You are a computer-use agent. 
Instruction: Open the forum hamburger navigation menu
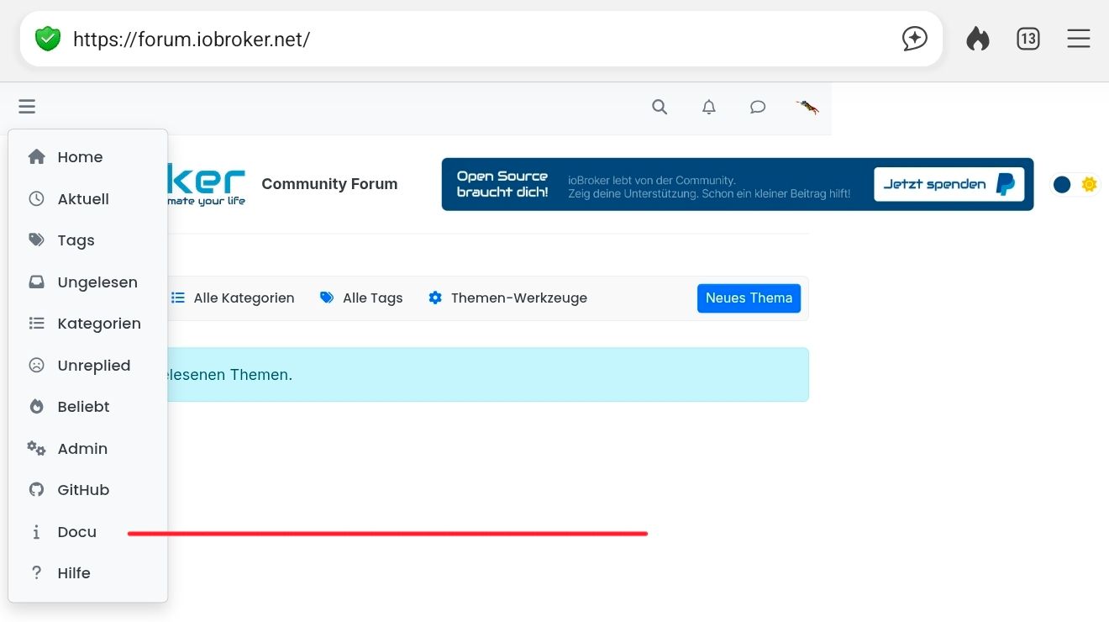click(x=27, y=107)
